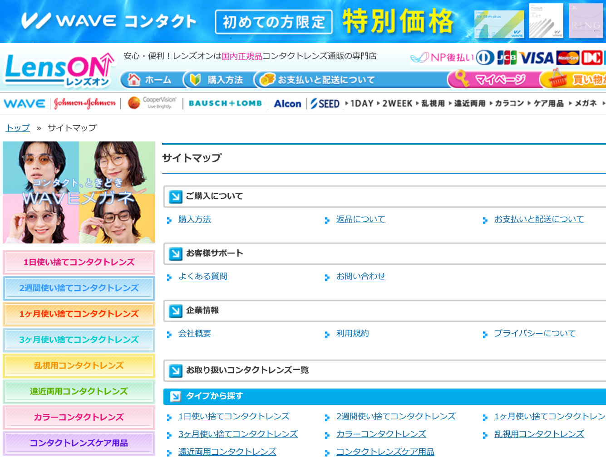
Task: Open お支払いと配送について in navigation bar
Action: click(x=319, y=80)
